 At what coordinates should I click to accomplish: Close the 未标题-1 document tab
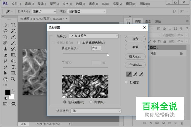coord(67,19)
